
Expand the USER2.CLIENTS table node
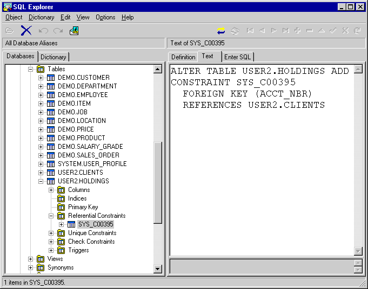[x=41, y=173]
